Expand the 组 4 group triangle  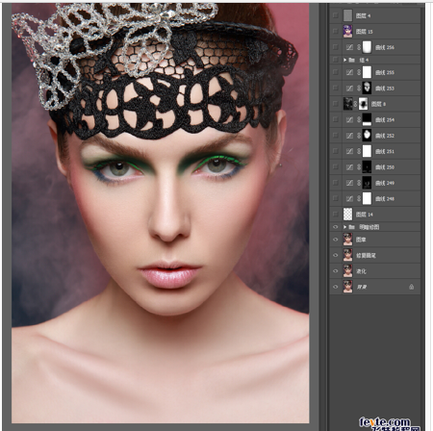coord(344,60)
